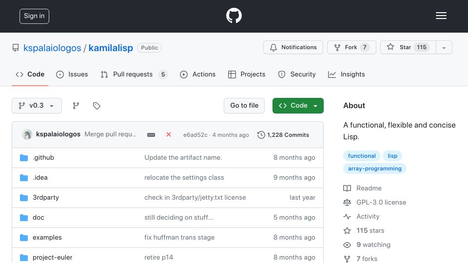
Task: Open the Activity link
Action: [x=361, y=216]
